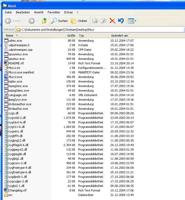Open the Suchen search tool

[x=59, y=21]
